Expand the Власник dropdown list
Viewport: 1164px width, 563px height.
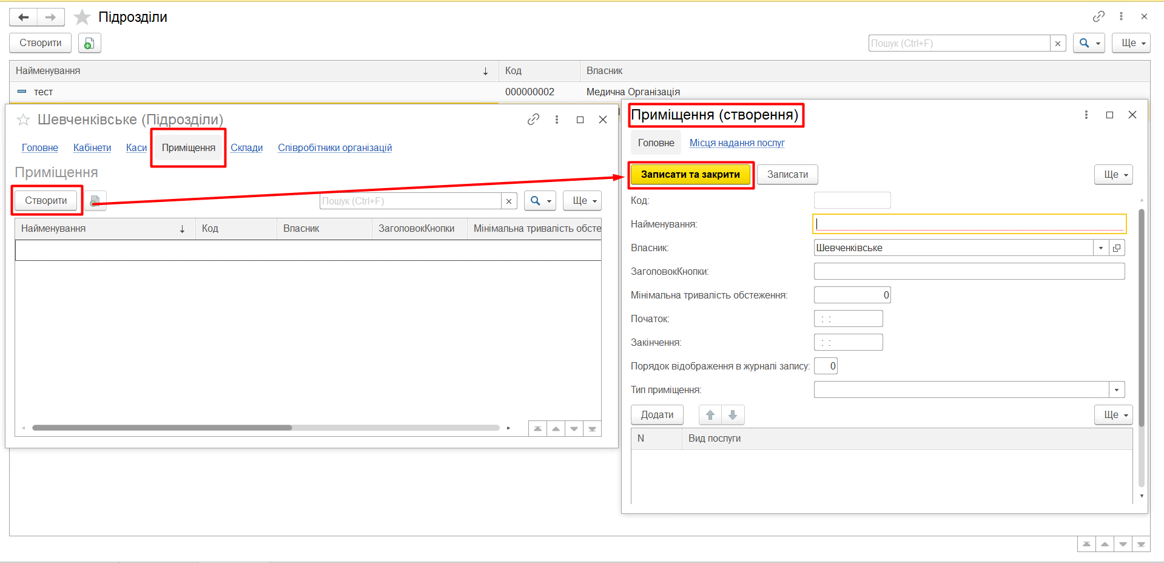click(x=1101, y=248)
